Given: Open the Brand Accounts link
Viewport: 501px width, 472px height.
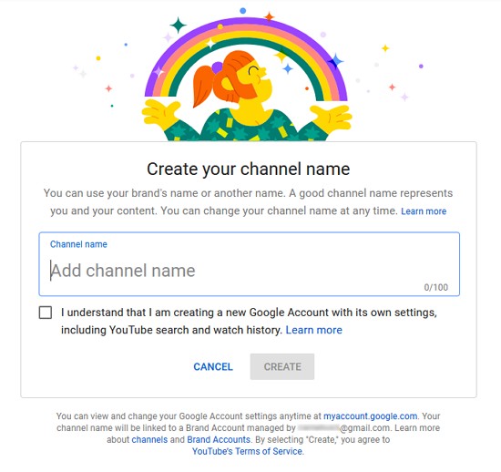Looking at the screenshot, I should pos(219,439).
